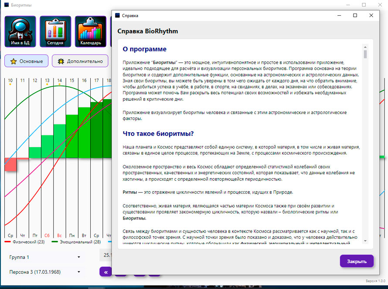
Task: Click the scrollbar down arrow in help
Action: point(365,241)
